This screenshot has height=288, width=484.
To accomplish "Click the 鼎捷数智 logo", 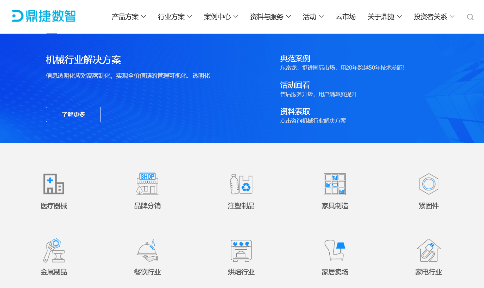I will [x=43, y=16].
